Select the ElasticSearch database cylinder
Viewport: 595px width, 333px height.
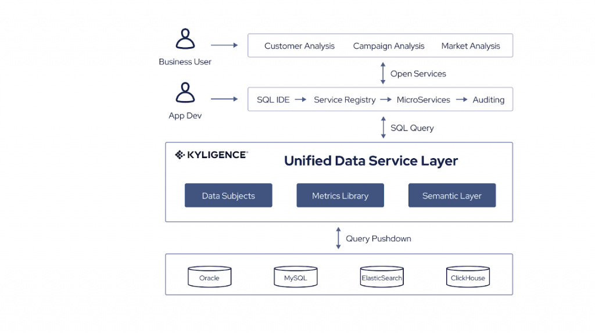[x=382, y=277]
